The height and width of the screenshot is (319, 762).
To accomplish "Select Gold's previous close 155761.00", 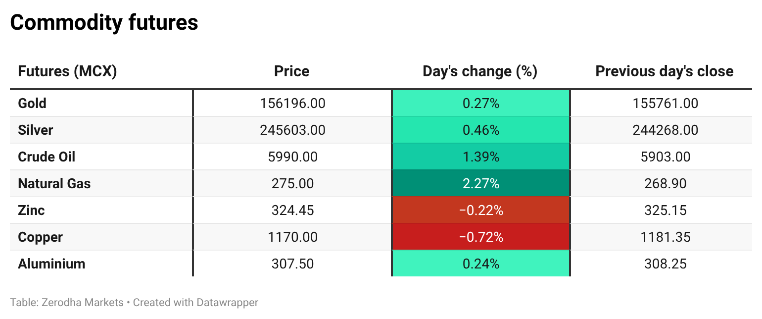I will pos(665,104).
